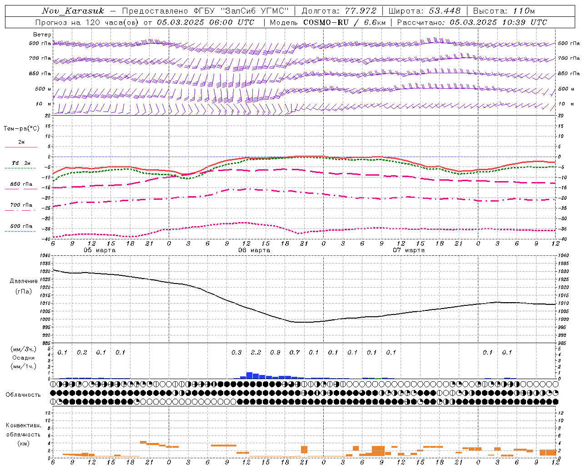582x466 pixels.
Task: Click the (мм/3ч.) precipitation unit label
Action: click(24, 349)
